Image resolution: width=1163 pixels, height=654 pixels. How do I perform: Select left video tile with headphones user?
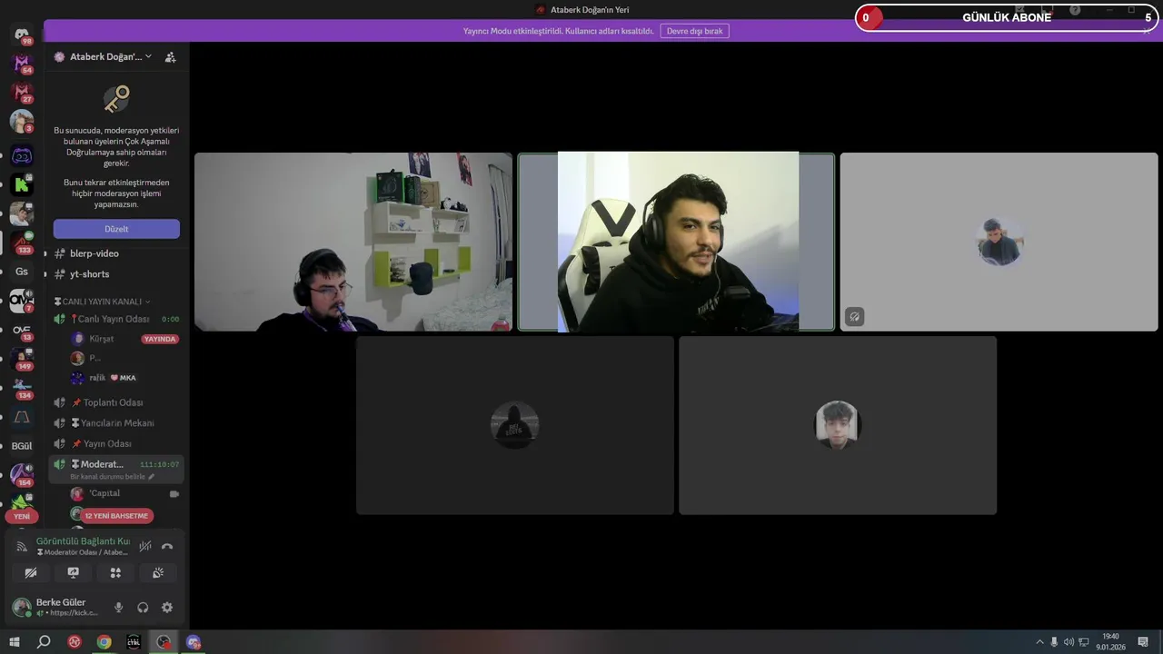pyautogui.click(x=353, y=242)
